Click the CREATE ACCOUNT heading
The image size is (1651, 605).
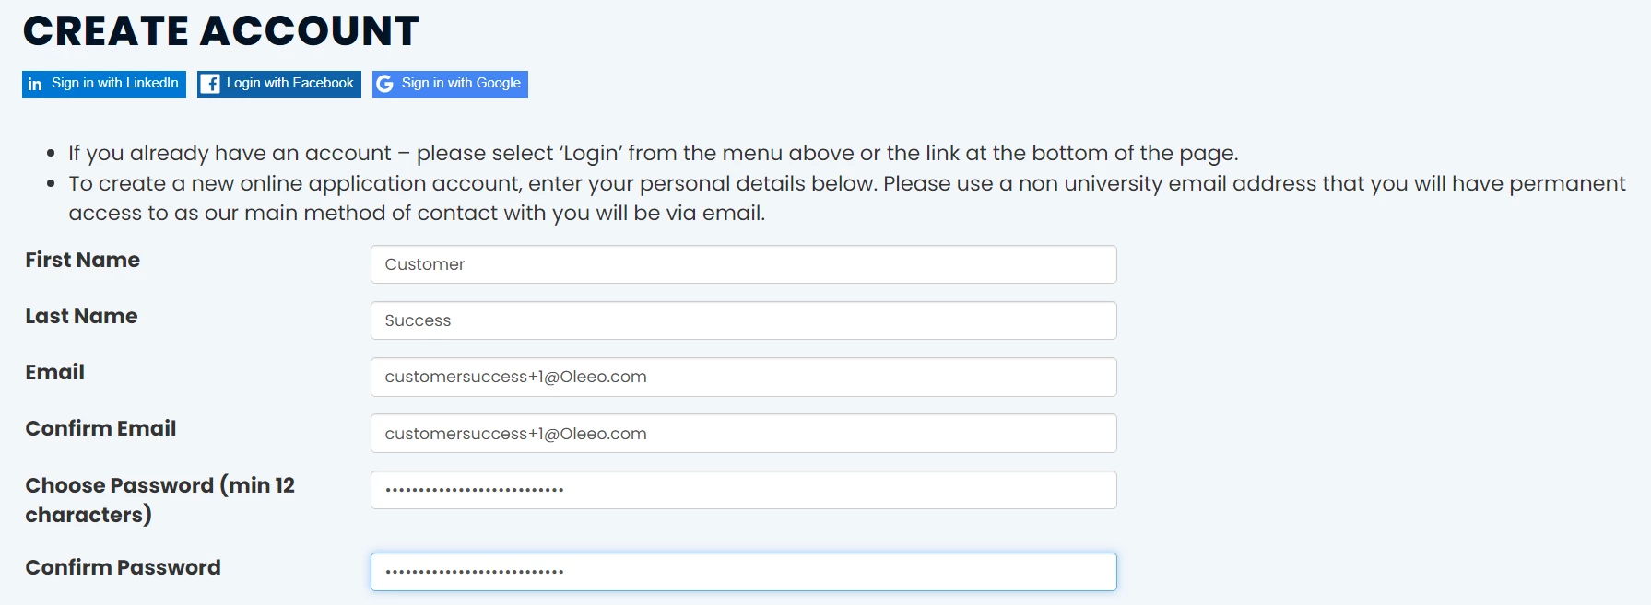tap(221, 31)
